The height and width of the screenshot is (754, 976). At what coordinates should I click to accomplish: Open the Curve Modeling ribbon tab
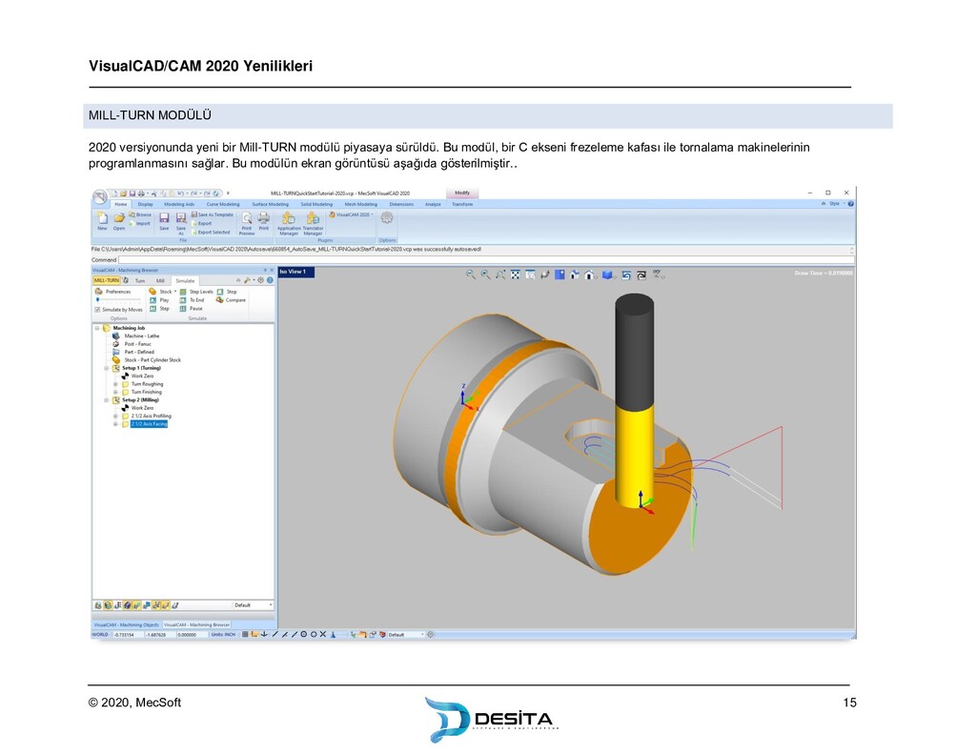pos(223,204)
